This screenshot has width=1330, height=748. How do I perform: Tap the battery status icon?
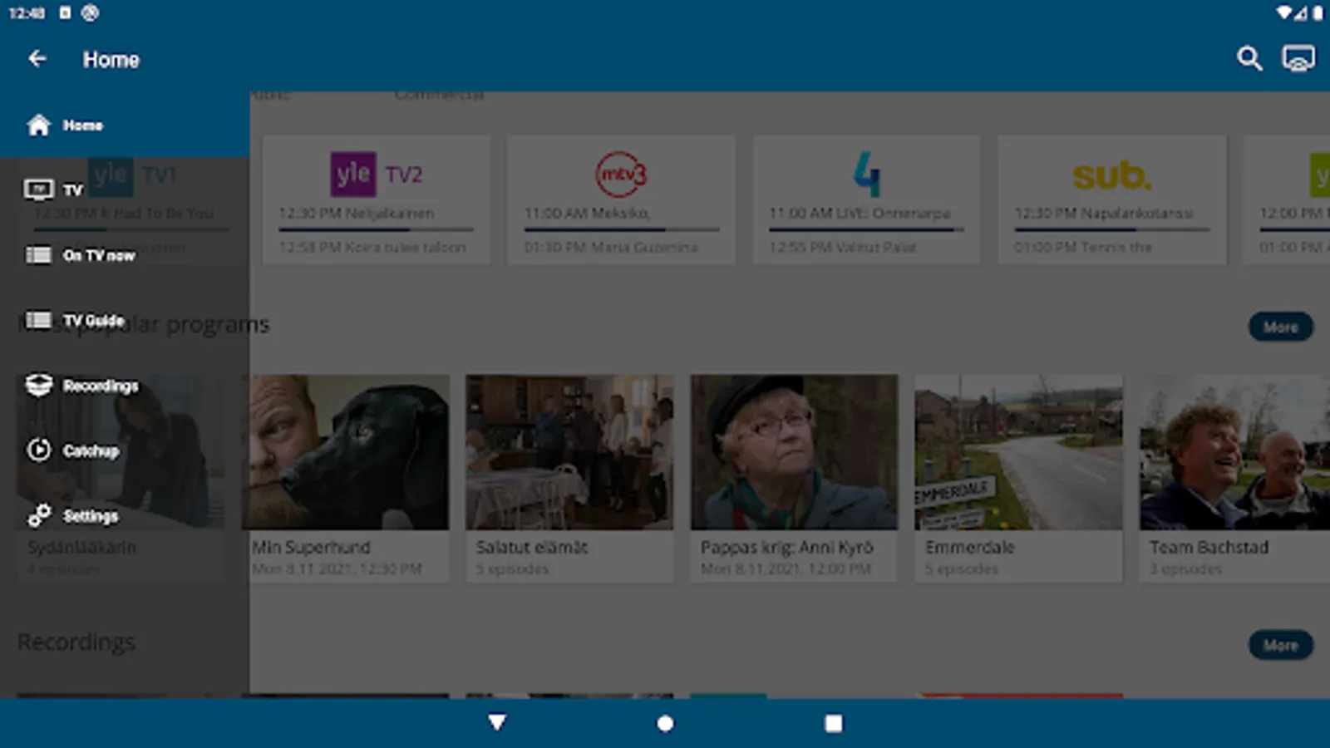pyautogui.click(x=1318, y=12)
